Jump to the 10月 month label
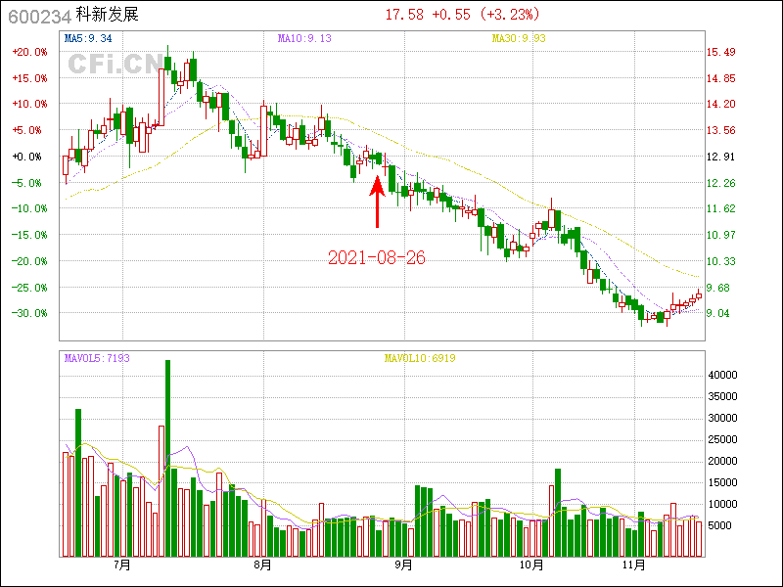The width and height of the screenshot is (783, 587). click(x=530, y=564)
